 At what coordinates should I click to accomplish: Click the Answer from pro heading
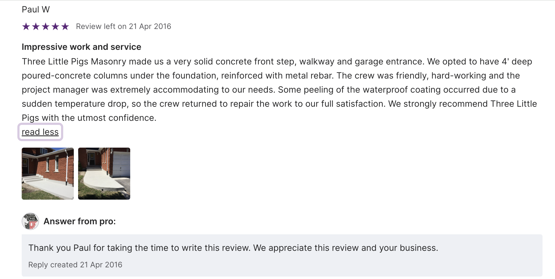pos(80,221)
